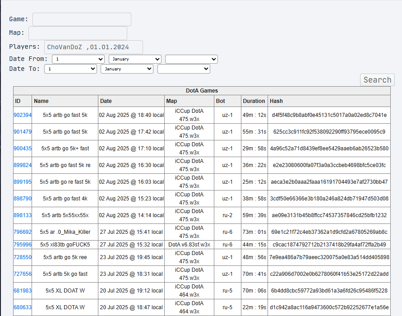Open the Date To month dropdown
This screenshot has width=402, height=316.
127,69
